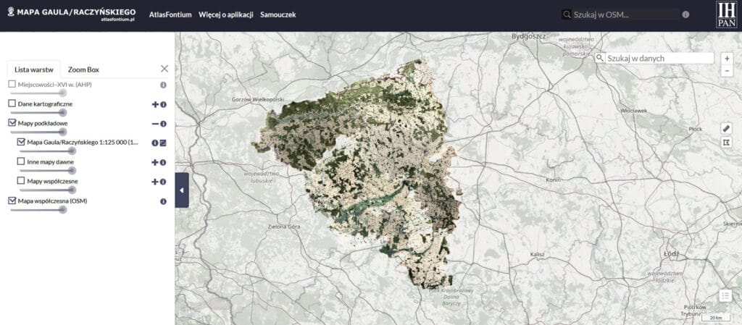Uncheck the Mapa współczesna (OSM) layer
This screenshot has height=325, width=742.
(x=12, y=201)
